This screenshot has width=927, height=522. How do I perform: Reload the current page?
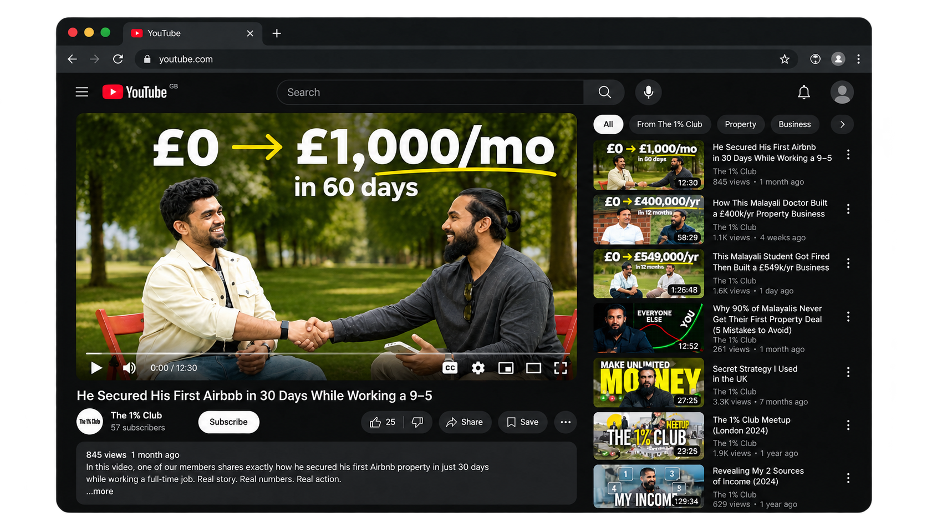click(x=118, y=59)
